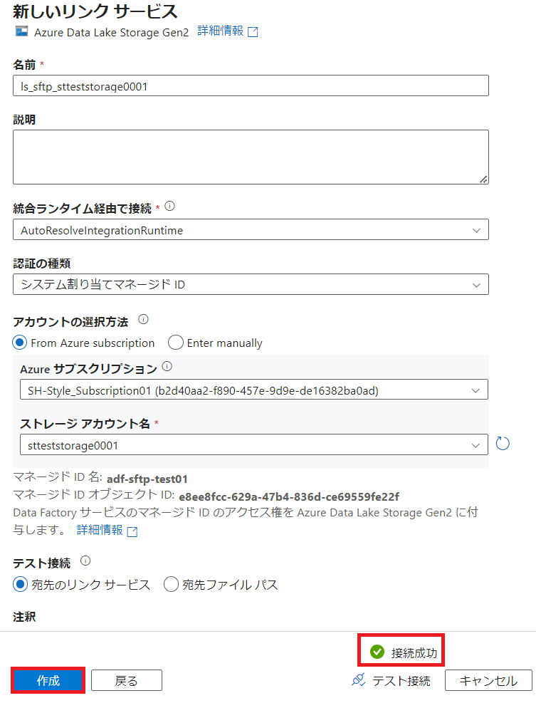536x703 pixels.
Task: Click the Azure Data Lake Storage Gen2 icon
Action: tap(21, 32)
